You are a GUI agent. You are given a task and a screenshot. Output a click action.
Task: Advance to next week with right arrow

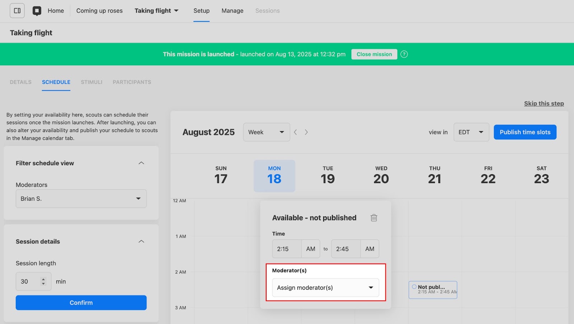(306, 132)
